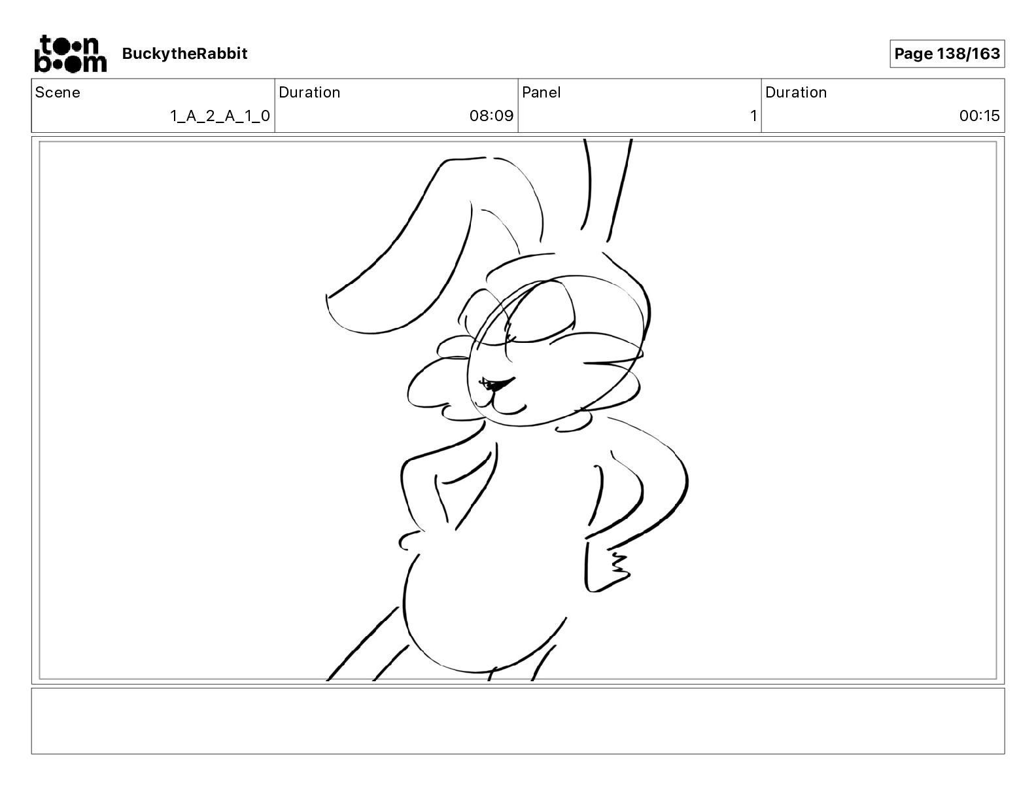This screenshot has width=1036, height=801.
Task: Select the panel number 1
Action: 753,116
